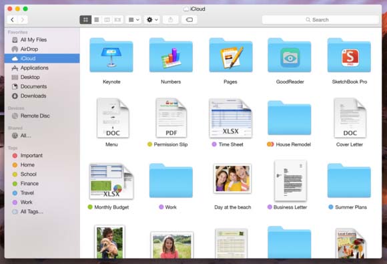Screen dimensions: 387x264
Task: Switch to list view in toolbar
Action: (97, 19)
